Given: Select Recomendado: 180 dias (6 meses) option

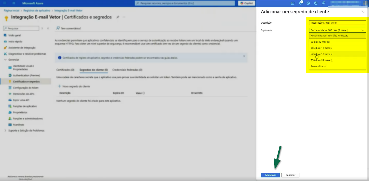Looking at the screenshot, I should (x=337, y=36).
